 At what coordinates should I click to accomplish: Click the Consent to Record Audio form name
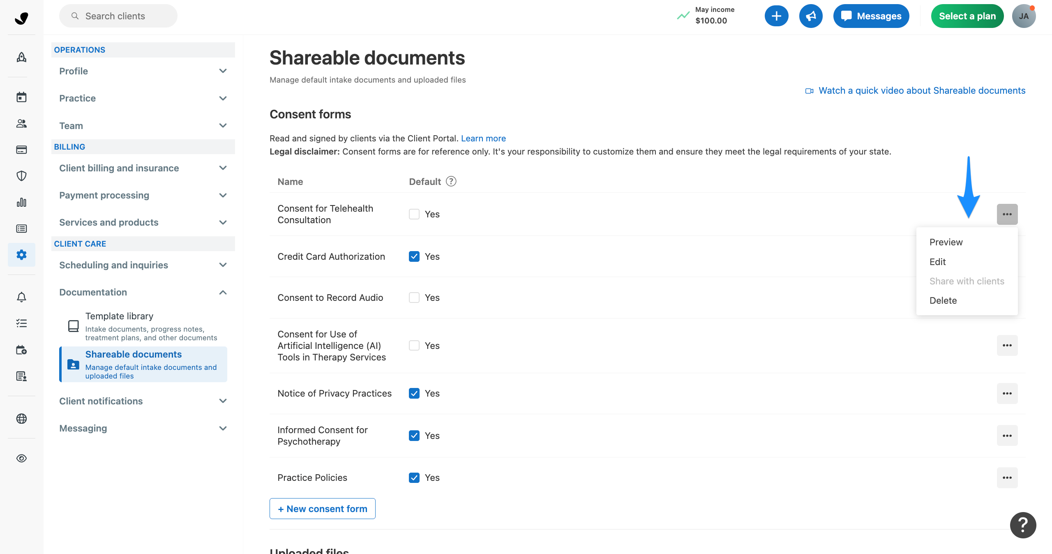click(330, 298)
